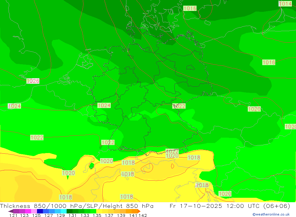This screenshot has height=217, width=296.
Task: Click the legend value 121
Action: tap(13, 215)
